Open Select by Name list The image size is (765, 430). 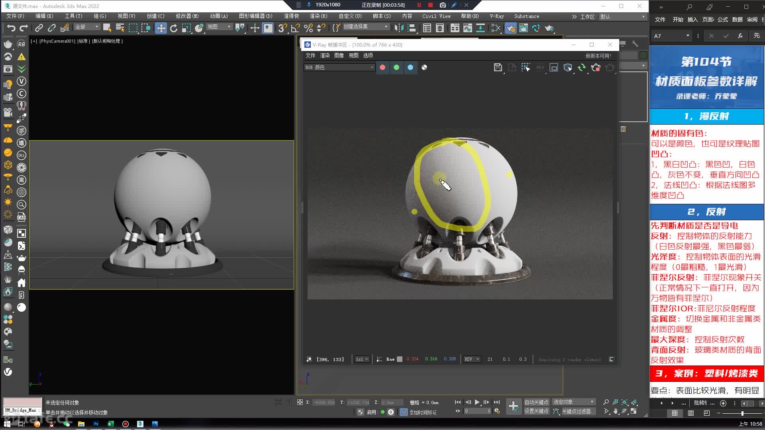(x=120, y=28)
